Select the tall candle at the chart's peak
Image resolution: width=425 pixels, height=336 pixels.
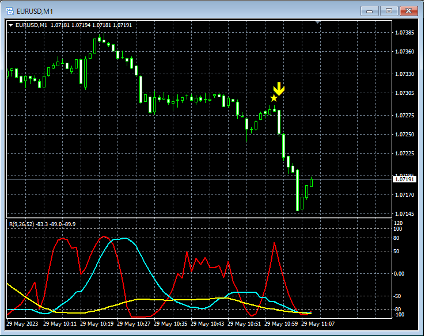(x=95, y=46)
